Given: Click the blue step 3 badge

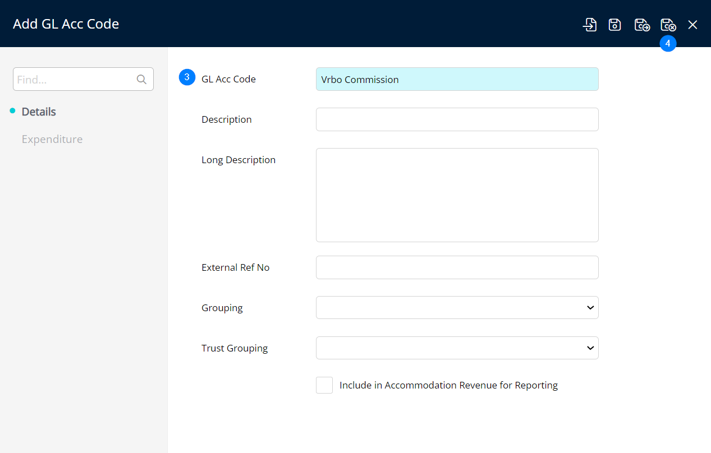Looking at the screenshot, I should point(187,78).
